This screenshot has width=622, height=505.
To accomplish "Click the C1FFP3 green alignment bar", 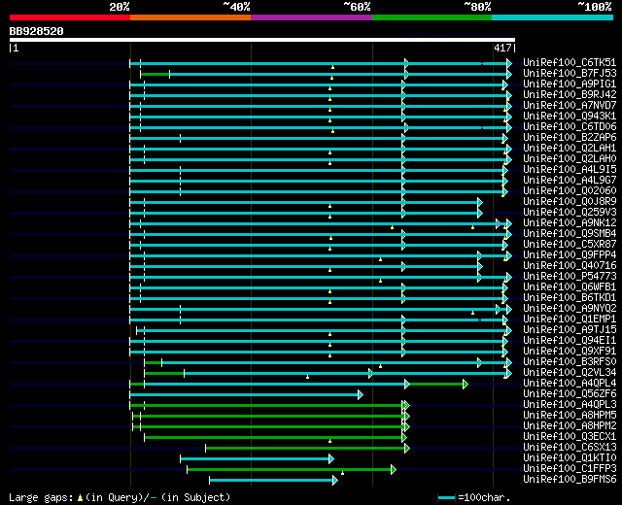I will coord(292,470).
